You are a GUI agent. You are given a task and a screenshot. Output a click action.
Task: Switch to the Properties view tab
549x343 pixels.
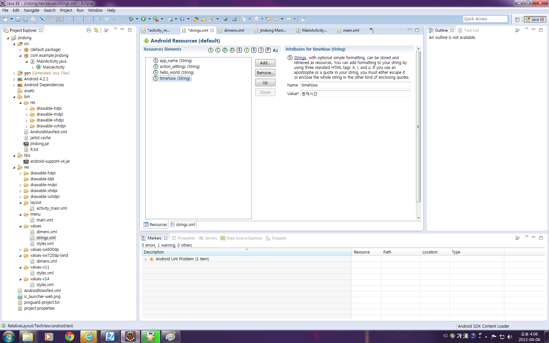tap(183, 238)
